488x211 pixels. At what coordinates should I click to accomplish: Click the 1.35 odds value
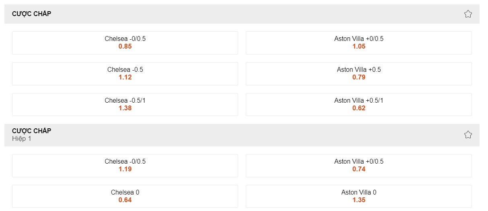(x=358, y=200)
